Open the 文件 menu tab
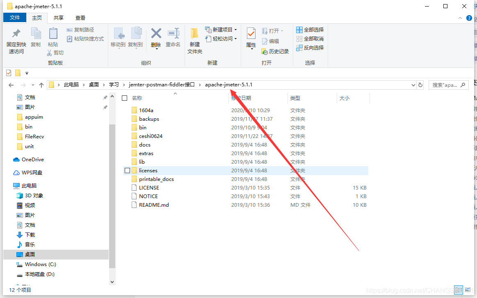Viewport: 477px width, 298px height. (15, 18)
